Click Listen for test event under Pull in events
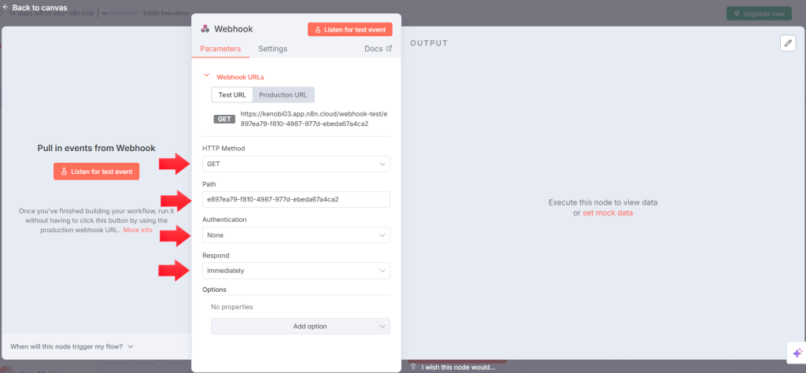The height and width of the screenshot is (373, 806). 96,172
